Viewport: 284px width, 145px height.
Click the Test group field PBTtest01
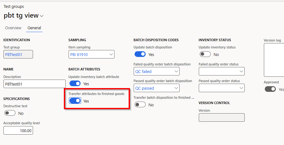tap(18, 54)
